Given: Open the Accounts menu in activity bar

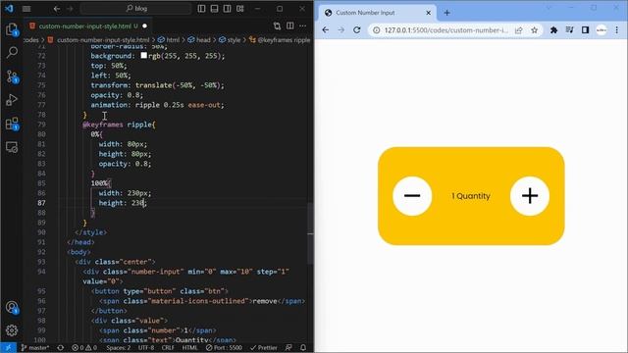Looking at the screenshot, I should [12, 307].
